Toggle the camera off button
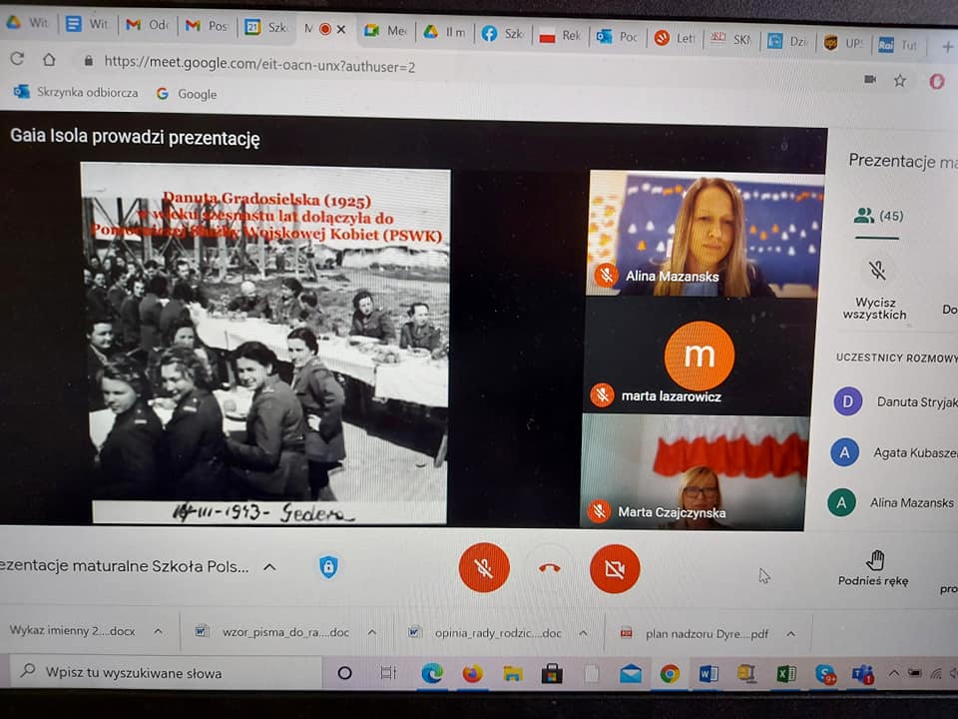This screenshot has width=958, height=719. (x=614, y=568)
